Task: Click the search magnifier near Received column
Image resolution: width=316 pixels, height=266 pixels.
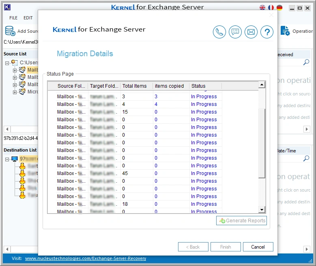Action: [x=306, y=62]
